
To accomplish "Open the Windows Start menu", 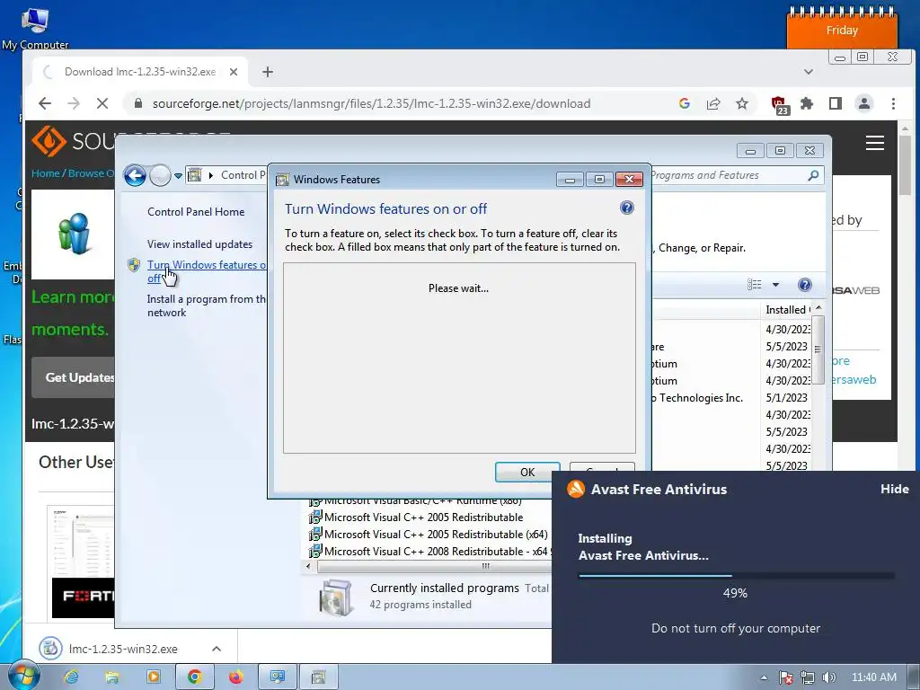I will 23,677.
